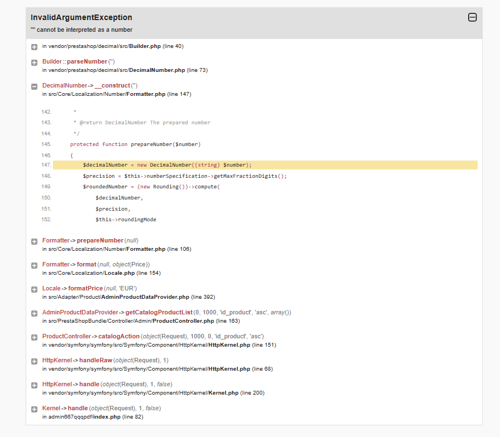Screen dimensions: 500x437
Task: Click Kernel.php (line 200) file path
Action: click(153, 393)
